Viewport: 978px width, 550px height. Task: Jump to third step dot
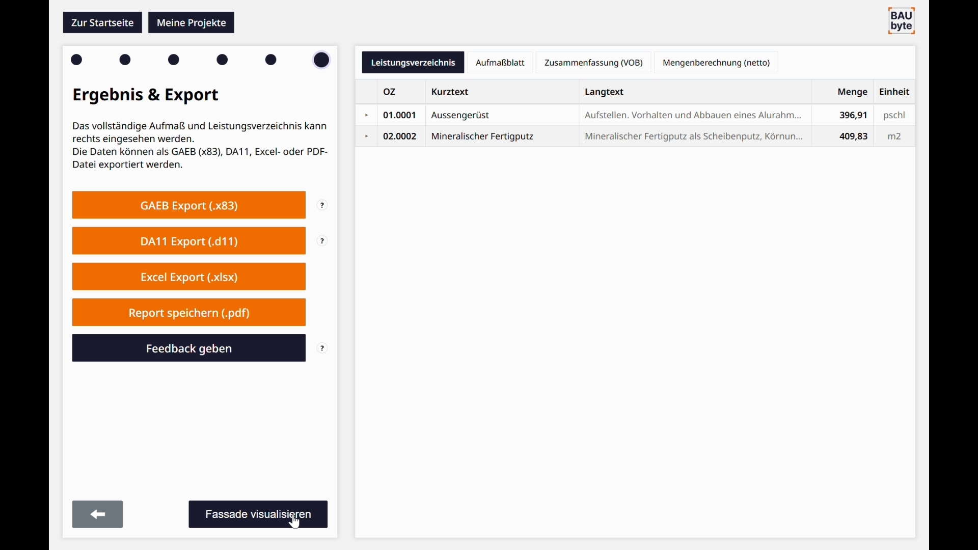coord(174,60)
